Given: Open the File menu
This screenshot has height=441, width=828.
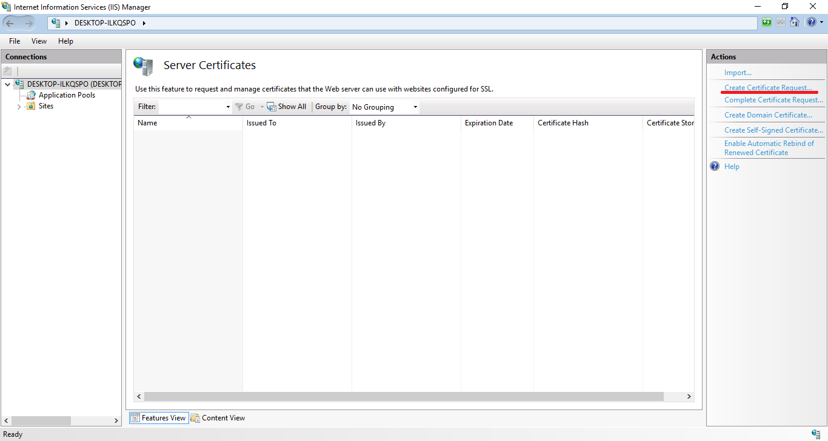Looking at the screenshot, I should [x=15, y=41].
